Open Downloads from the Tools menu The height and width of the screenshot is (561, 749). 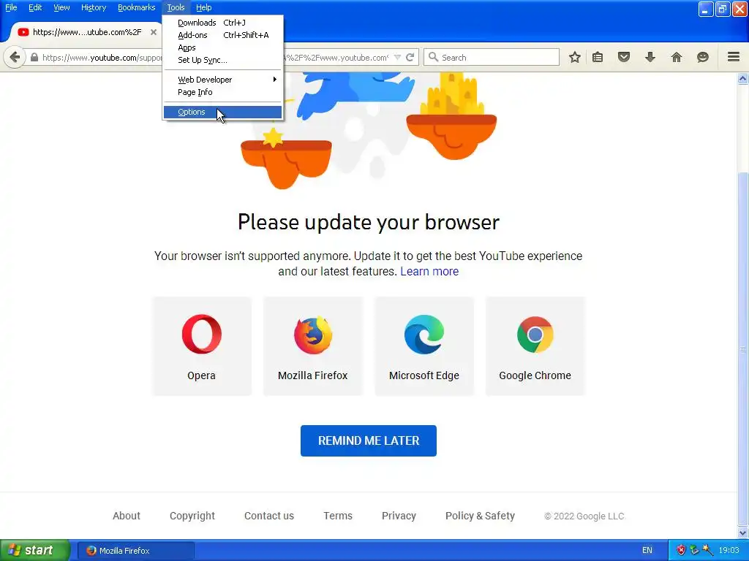pos(222,23)
